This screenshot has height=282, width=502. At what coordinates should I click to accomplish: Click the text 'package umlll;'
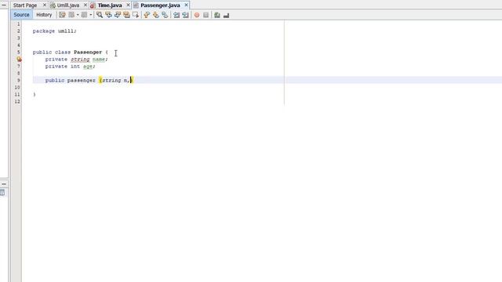click(54, 31)
